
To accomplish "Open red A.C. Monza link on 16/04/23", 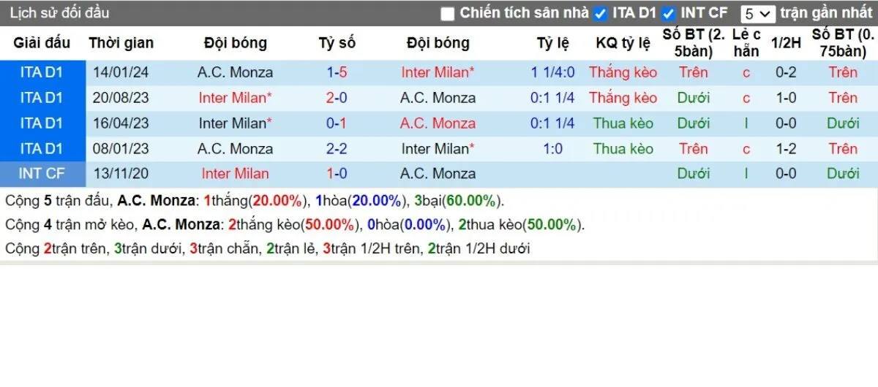I will coord(438,123).
